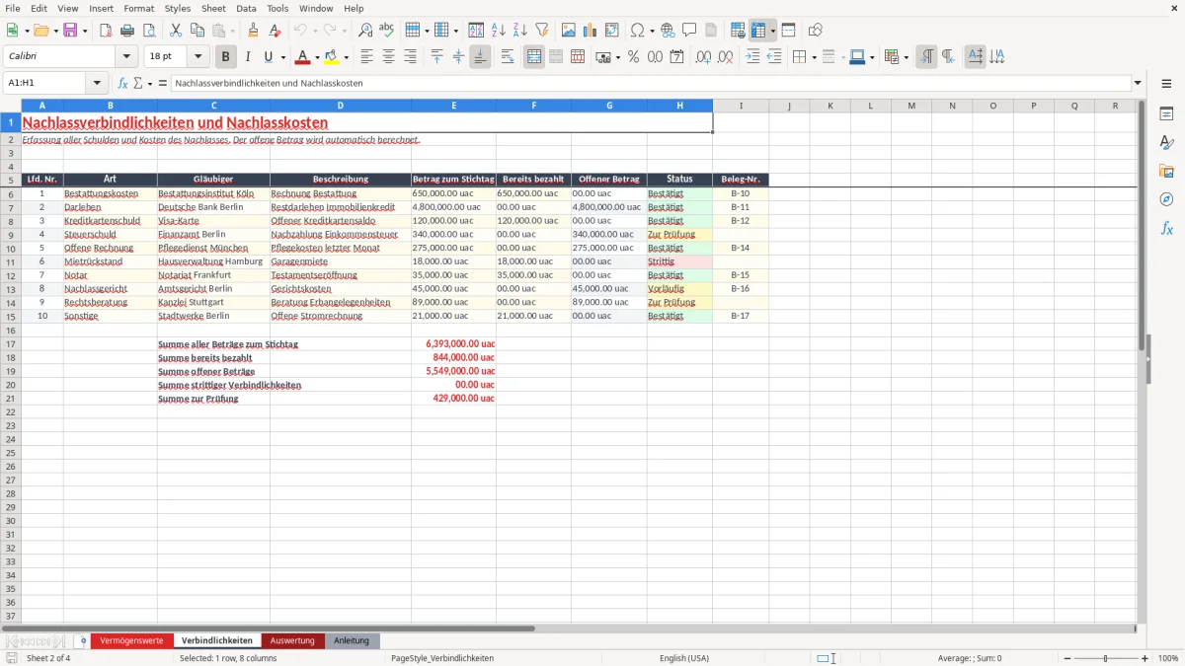Select column header E
Screen dimensions: 1185x666
[x=453, y=106]
